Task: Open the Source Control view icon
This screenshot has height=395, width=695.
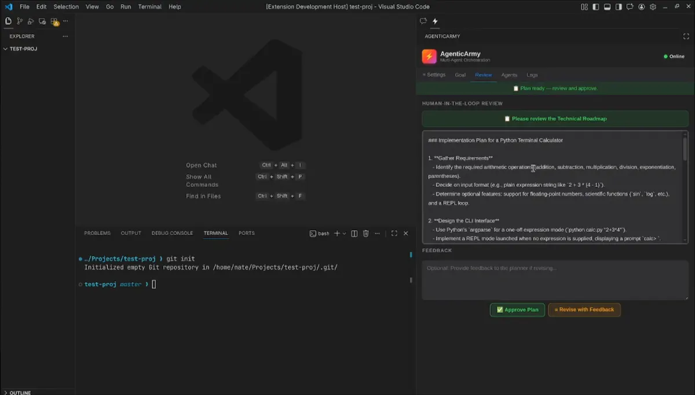Action: click(20, 21)
